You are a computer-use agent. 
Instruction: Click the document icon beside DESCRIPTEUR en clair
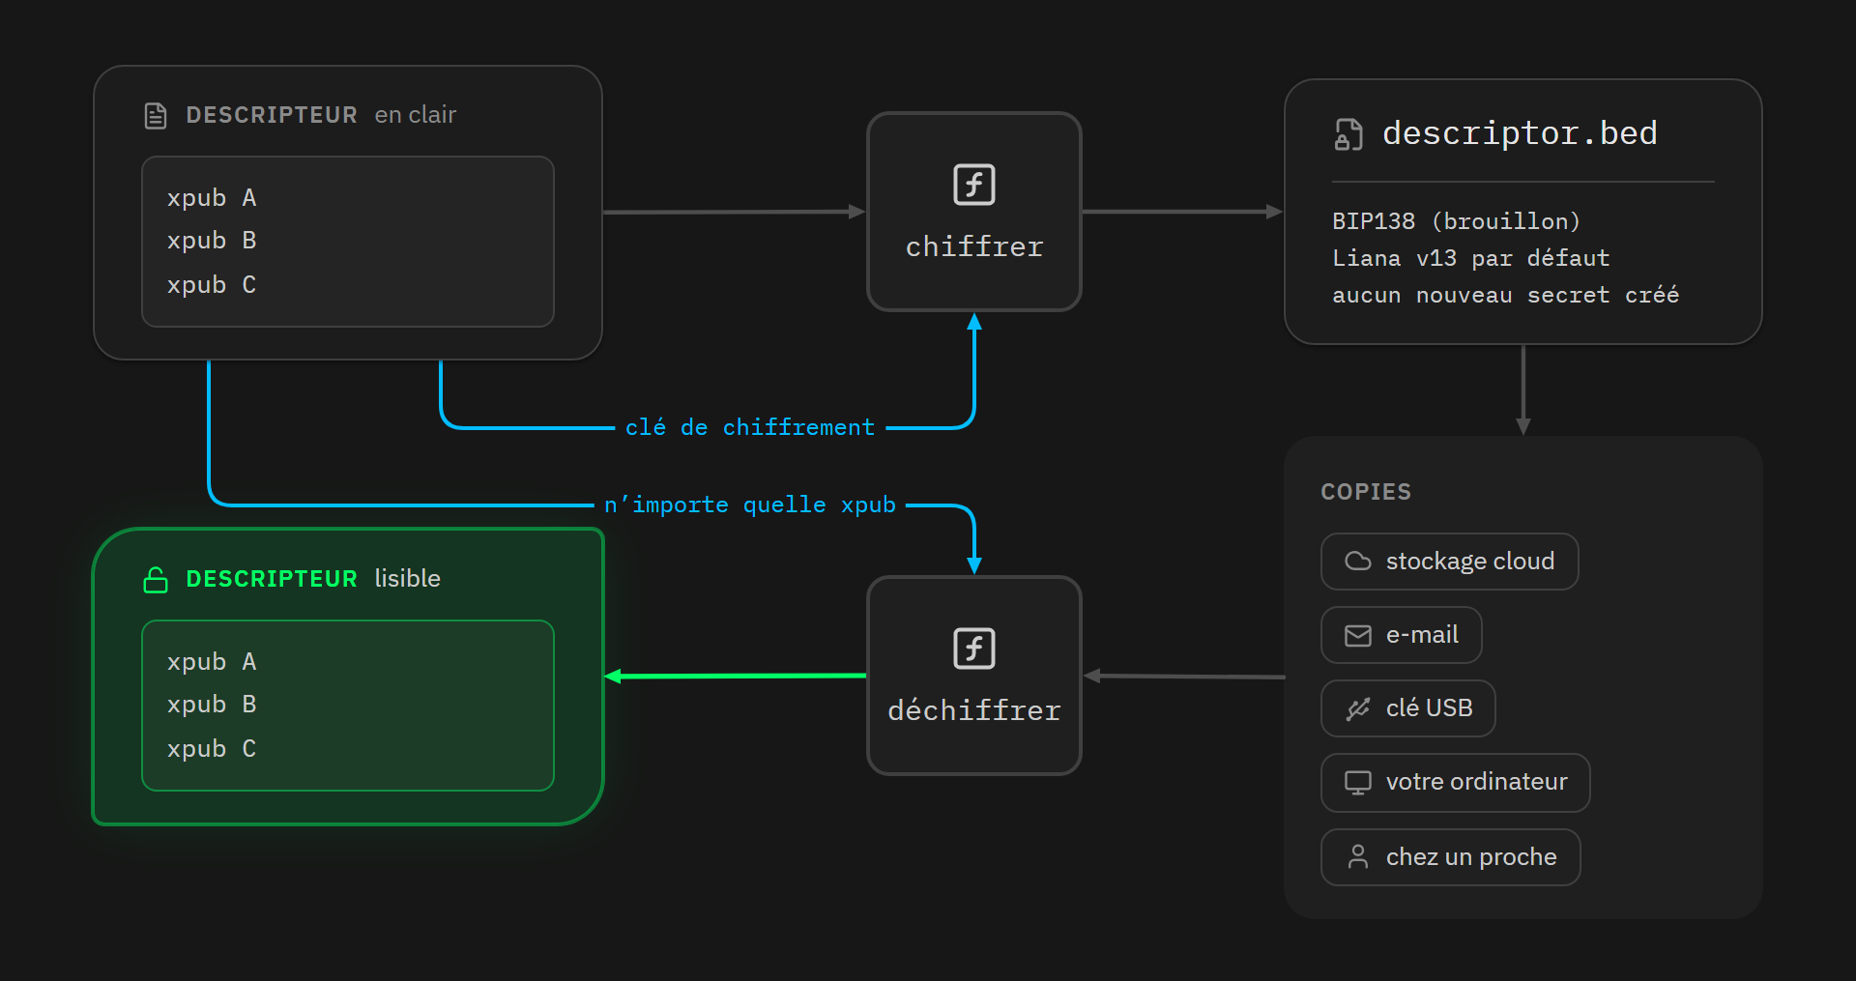[156, 116]
